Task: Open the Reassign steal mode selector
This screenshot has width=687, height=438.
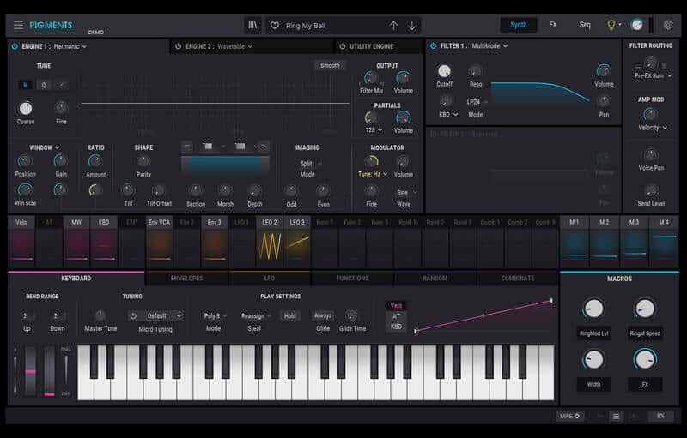Action: [x=255, y=315]
